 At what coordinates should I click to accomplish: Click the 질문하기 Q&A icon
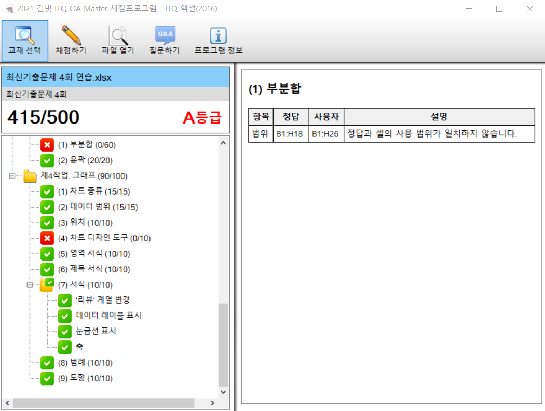pos(165,35)
